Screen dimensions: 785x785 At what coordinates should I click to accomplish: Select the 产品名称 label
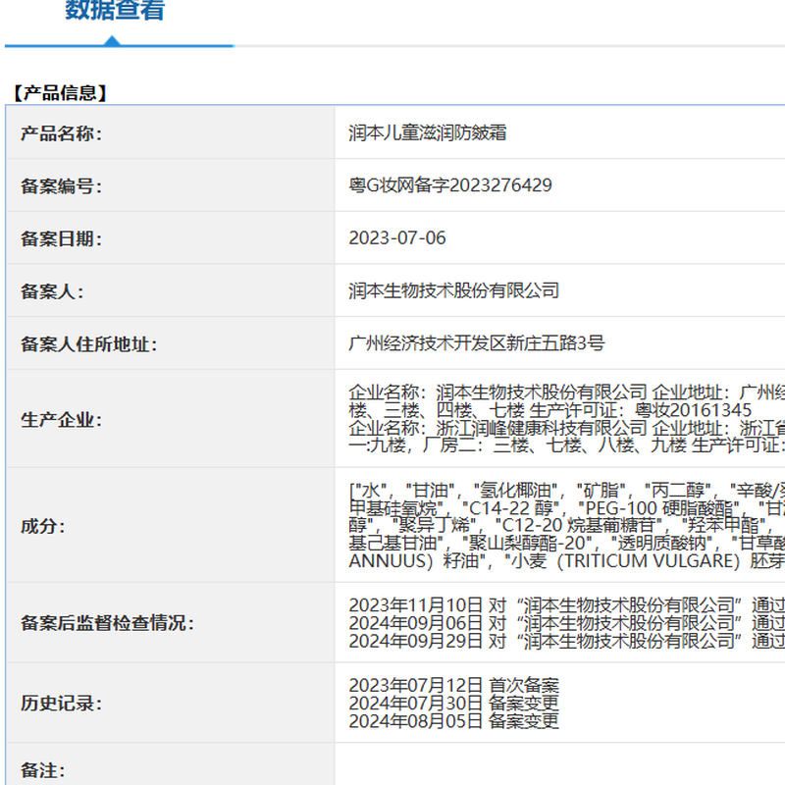[x=61, y=133]
